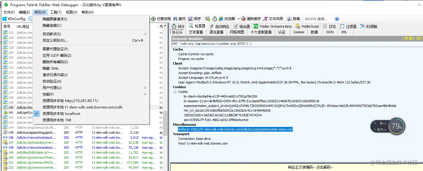The height and width of the screenshot is (171, 423).
Task: Click the 浏览器 browser icon
Action: 221,19
